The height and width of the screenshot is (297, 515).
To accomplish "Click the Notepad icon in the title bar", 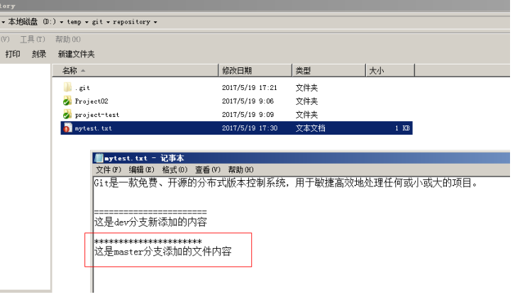I will [99, 158].
